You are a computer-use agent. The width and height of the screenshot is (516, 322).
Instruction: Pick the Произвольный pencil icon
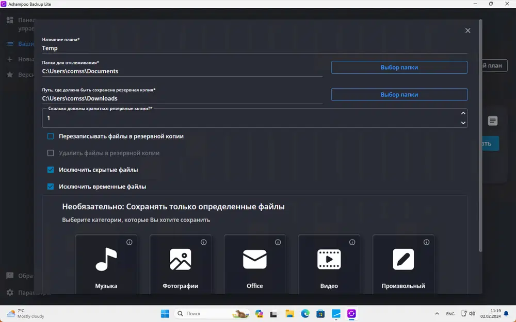[x=403, y=259]
